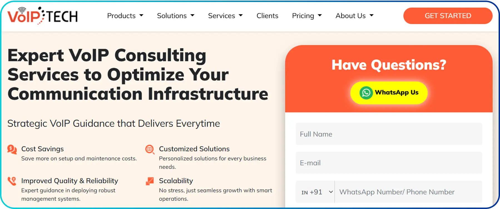Expand the Products dropdown arrow
This screenshot has width=500, height=209.
click(x=141, y=16)
